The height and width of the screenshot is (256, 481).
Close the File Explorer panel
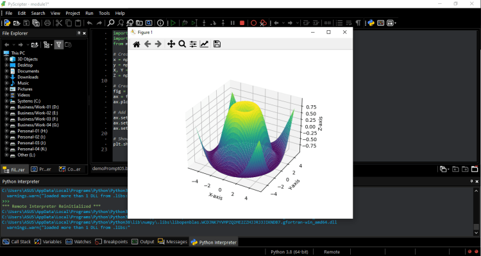click(x=85, y=33)
